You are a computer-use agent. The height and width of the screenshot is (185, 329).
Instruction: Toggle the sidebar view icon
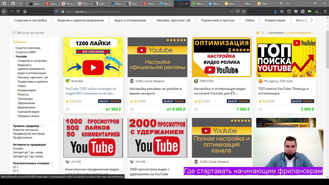[289, 11]
